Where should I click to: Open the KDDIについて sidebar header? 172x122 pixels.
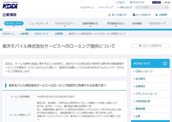pyautogui.click(x=150, y=63)
